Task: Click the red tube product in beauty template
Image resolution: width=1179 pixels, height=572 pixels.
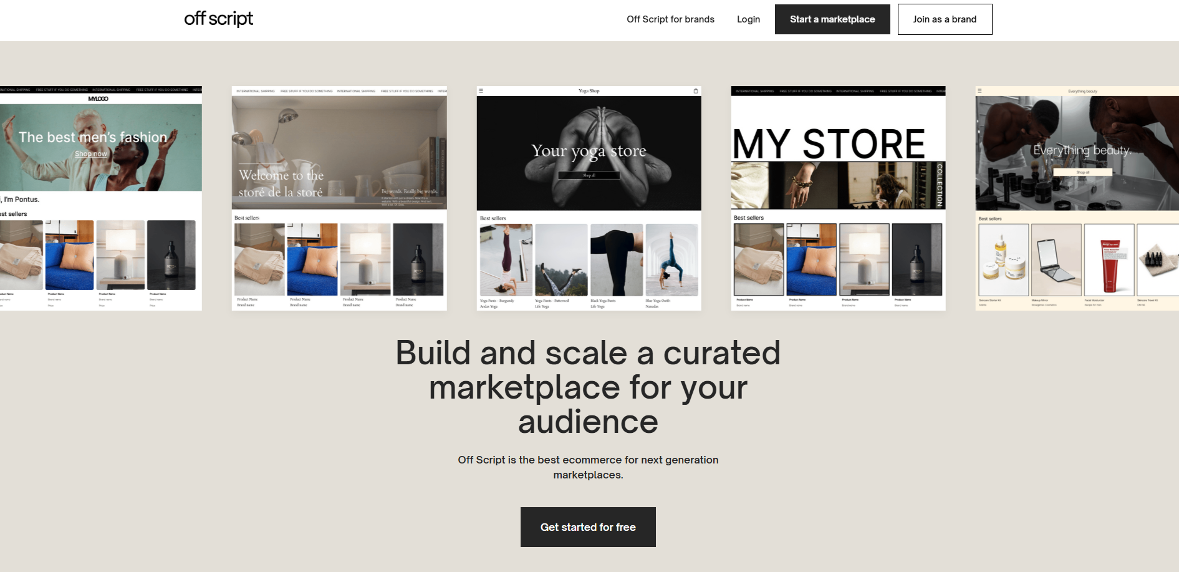Action: (x=1109, y=259)
